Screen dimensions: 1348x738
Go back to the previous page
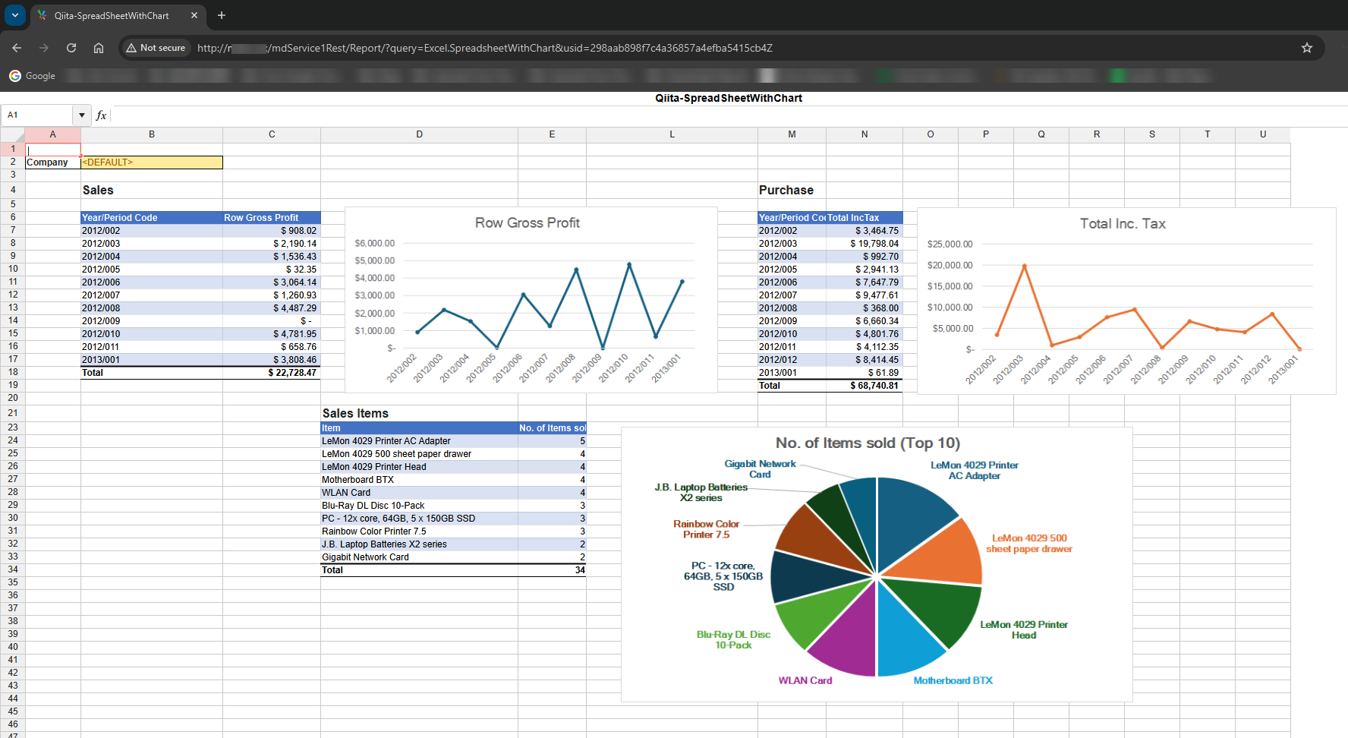point(17,48)
